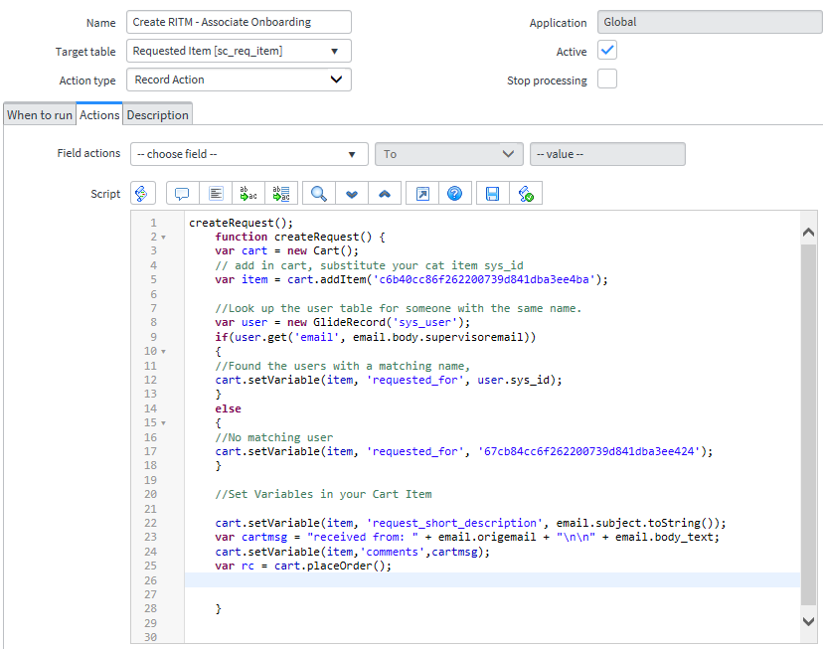
Task: Click the Name input field
Action: (x=240, y=22)
